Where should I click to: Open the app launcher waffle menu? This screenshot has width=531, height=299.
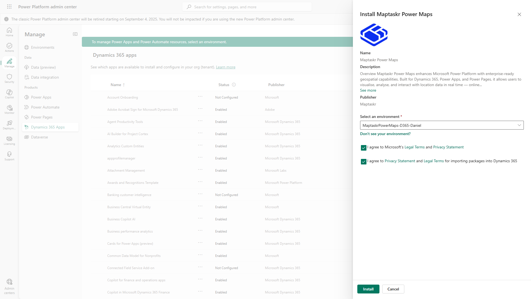9,6
